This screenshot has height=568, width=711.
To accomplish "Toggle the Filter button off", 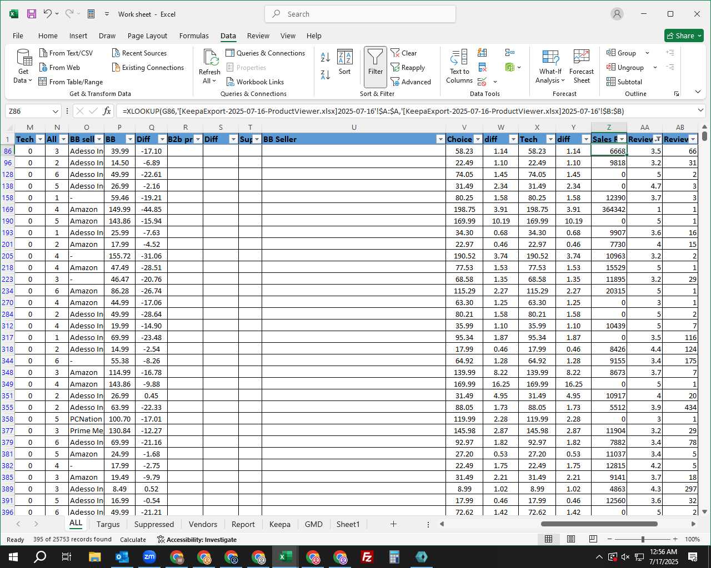I will 375,67.
